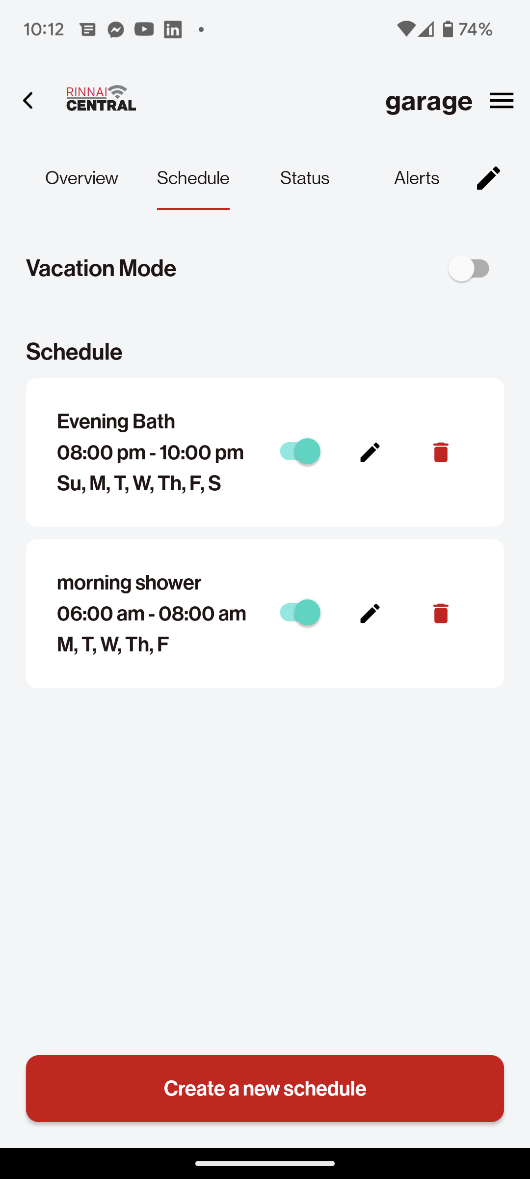Open the hamburger menu

pos(502,101)
